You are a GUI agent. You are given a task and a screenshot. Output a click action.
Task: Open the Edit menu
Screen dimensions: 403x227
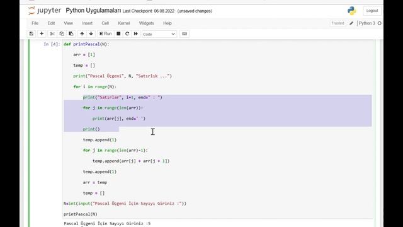[51, 23]
